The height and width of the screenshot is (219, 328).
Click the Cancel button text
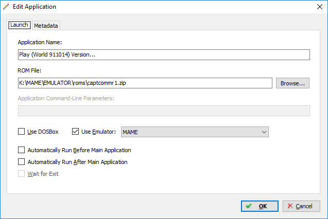pos(304,206)
